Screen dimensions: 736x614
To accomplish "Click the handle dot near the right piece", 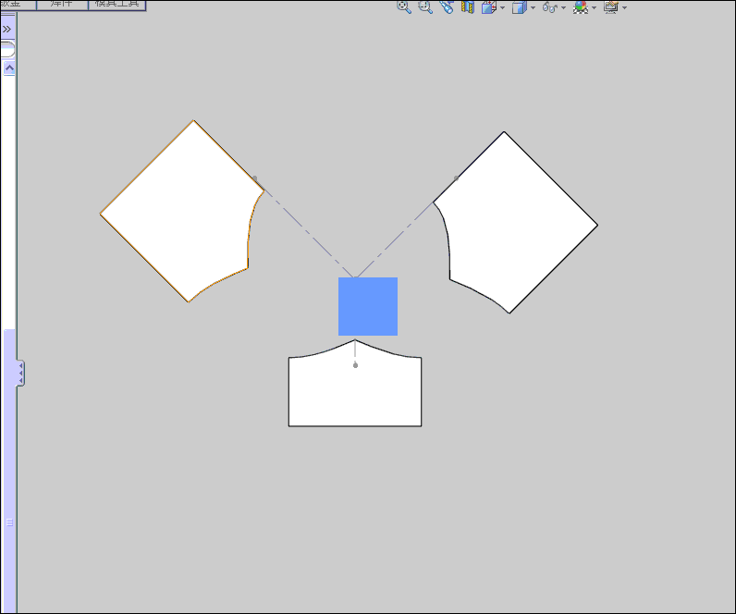I will [456, 178].
